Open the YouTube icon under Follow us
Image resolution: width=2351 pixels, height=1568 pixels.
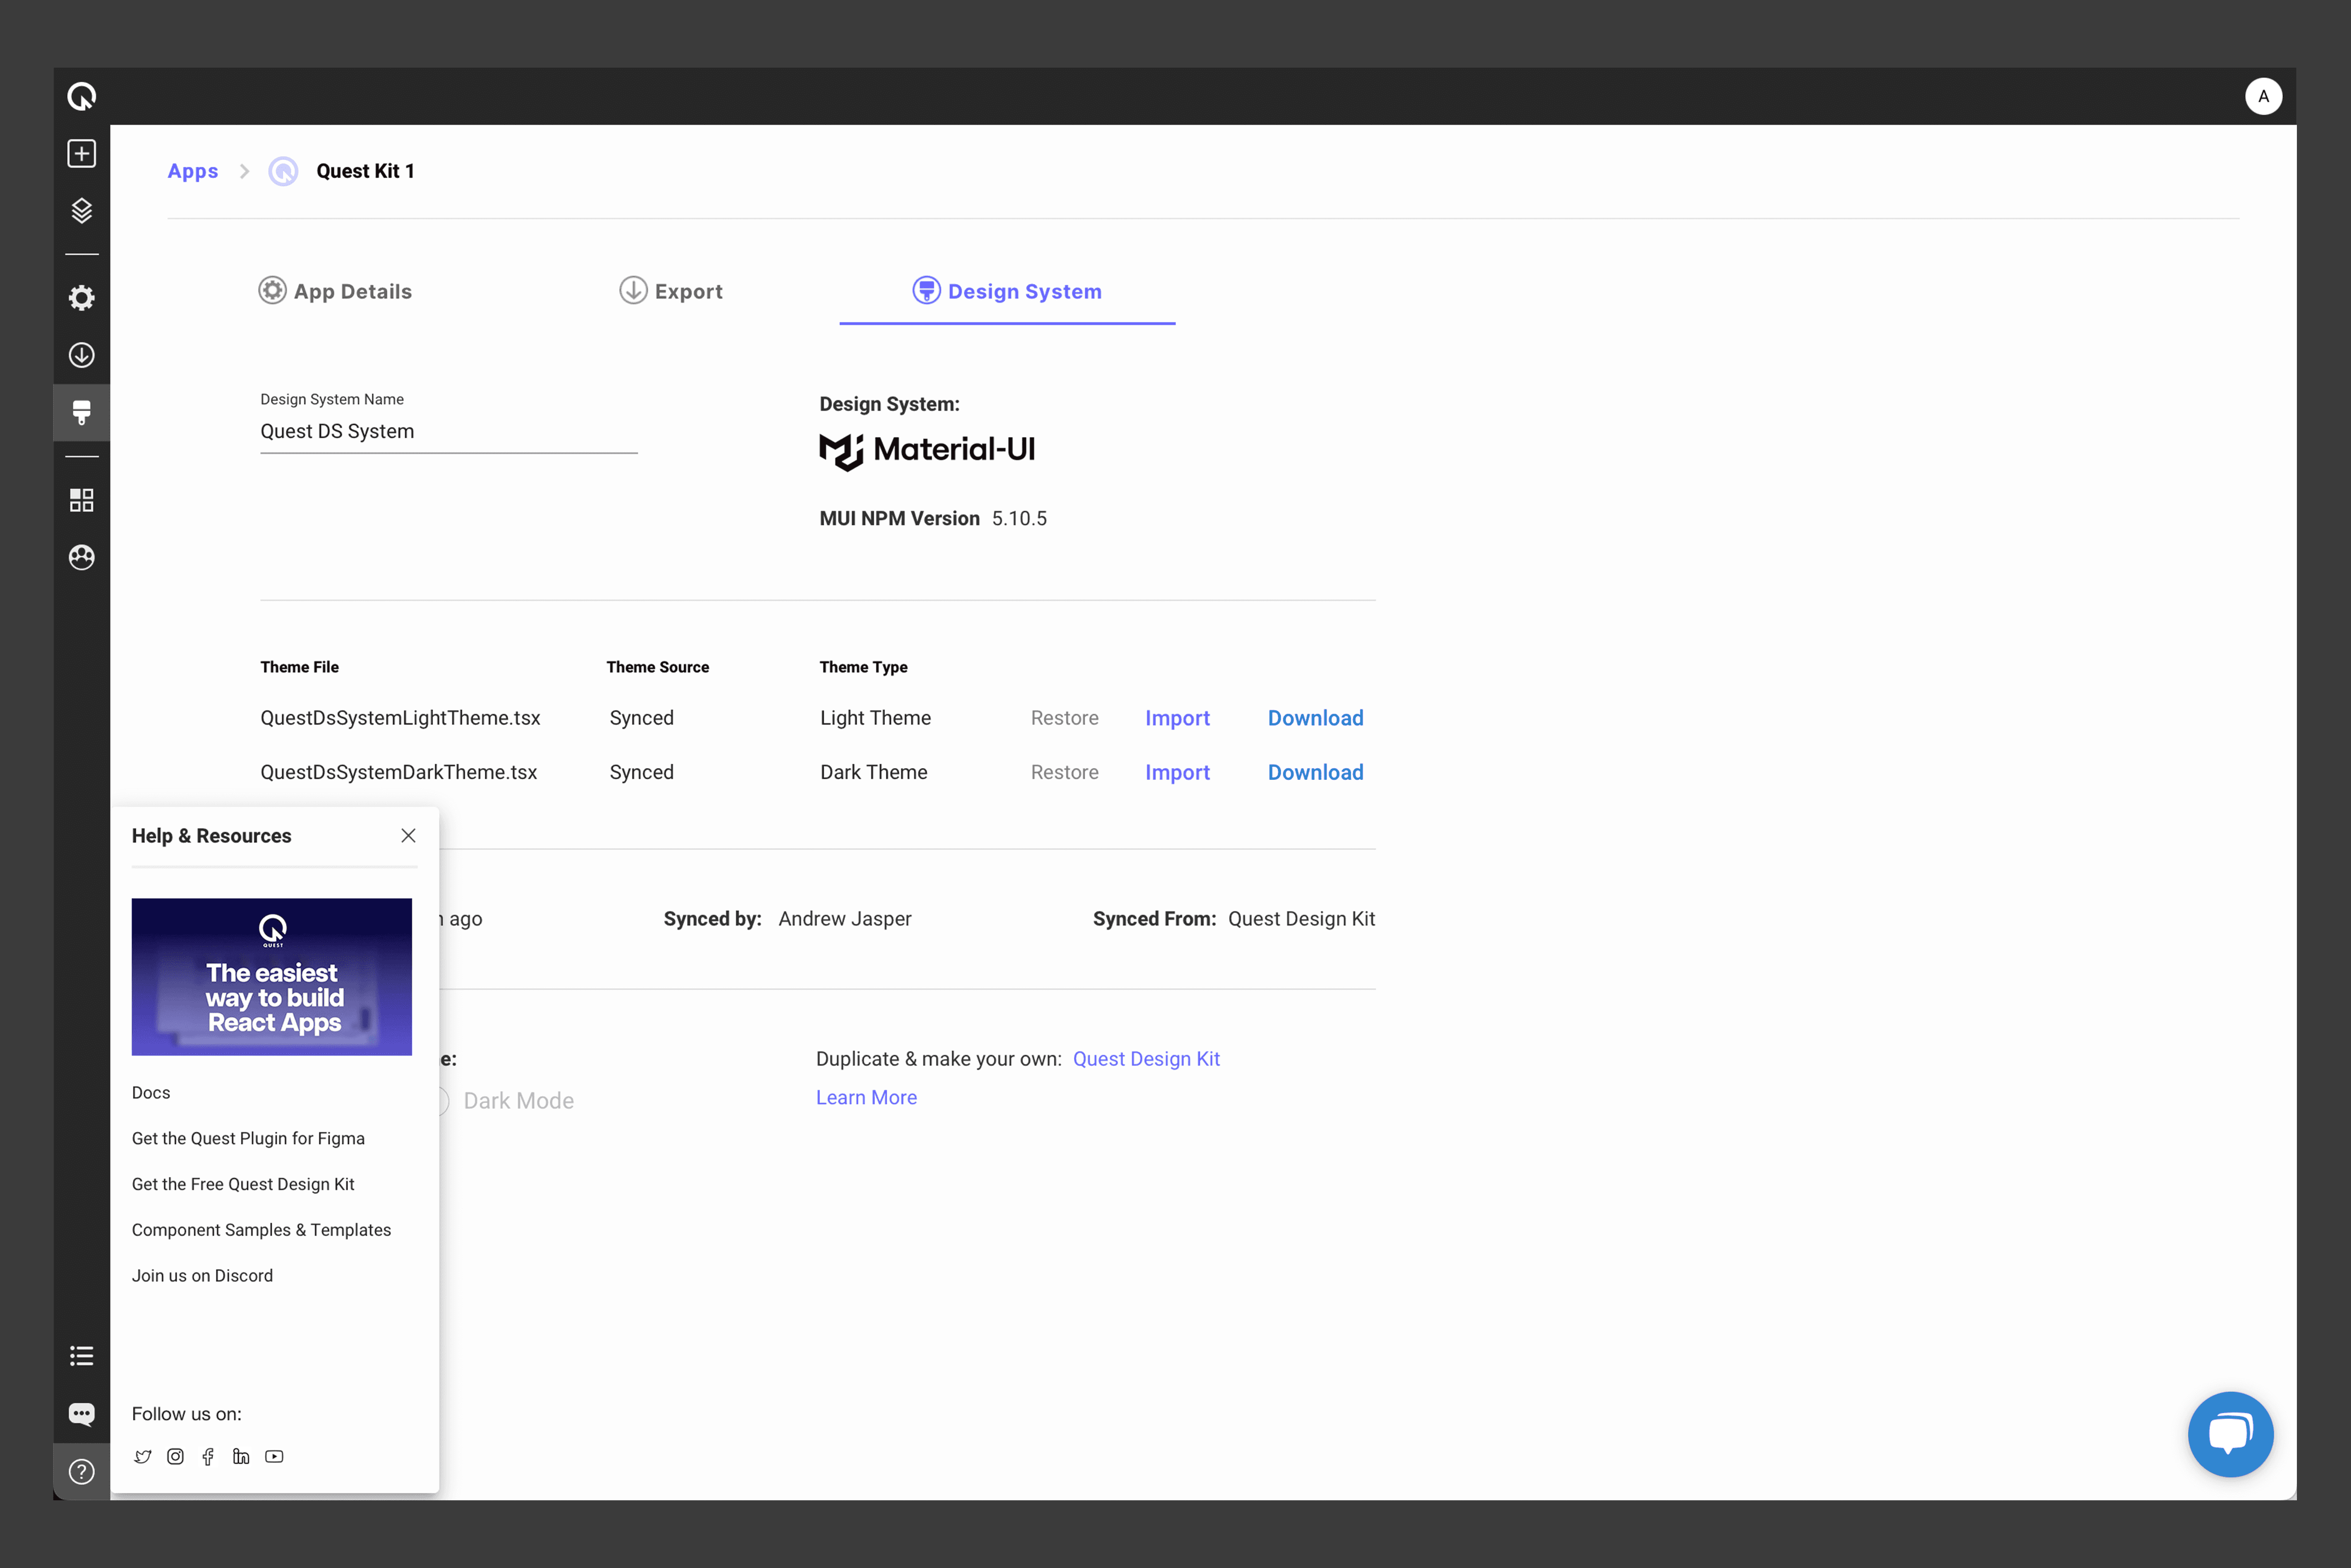pos(274,1457)
